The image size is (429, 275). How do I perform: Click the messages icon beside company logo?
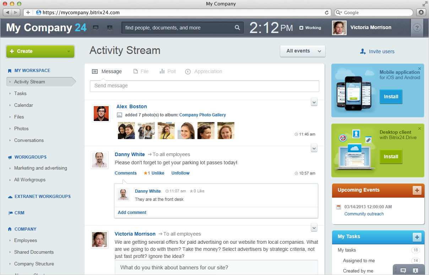point(96,28)
